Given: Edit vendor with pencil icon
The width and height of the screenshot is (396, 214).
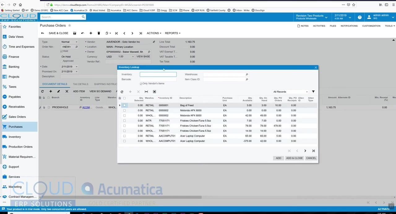Looking at the screenshot, I should (154, 42).
